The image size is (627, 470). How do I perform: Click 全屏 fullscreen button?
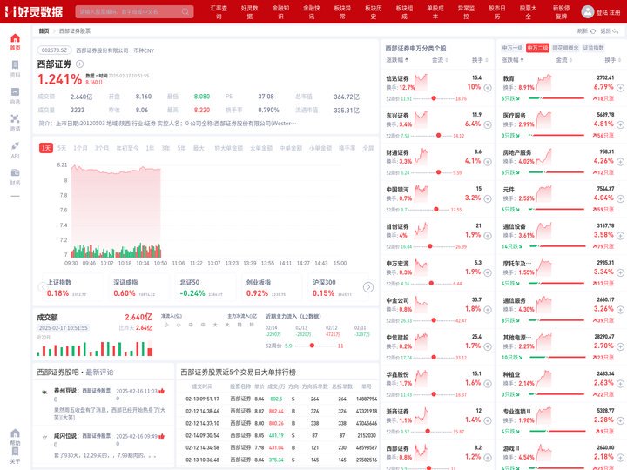pyautogui.click(x=368, y=148)
